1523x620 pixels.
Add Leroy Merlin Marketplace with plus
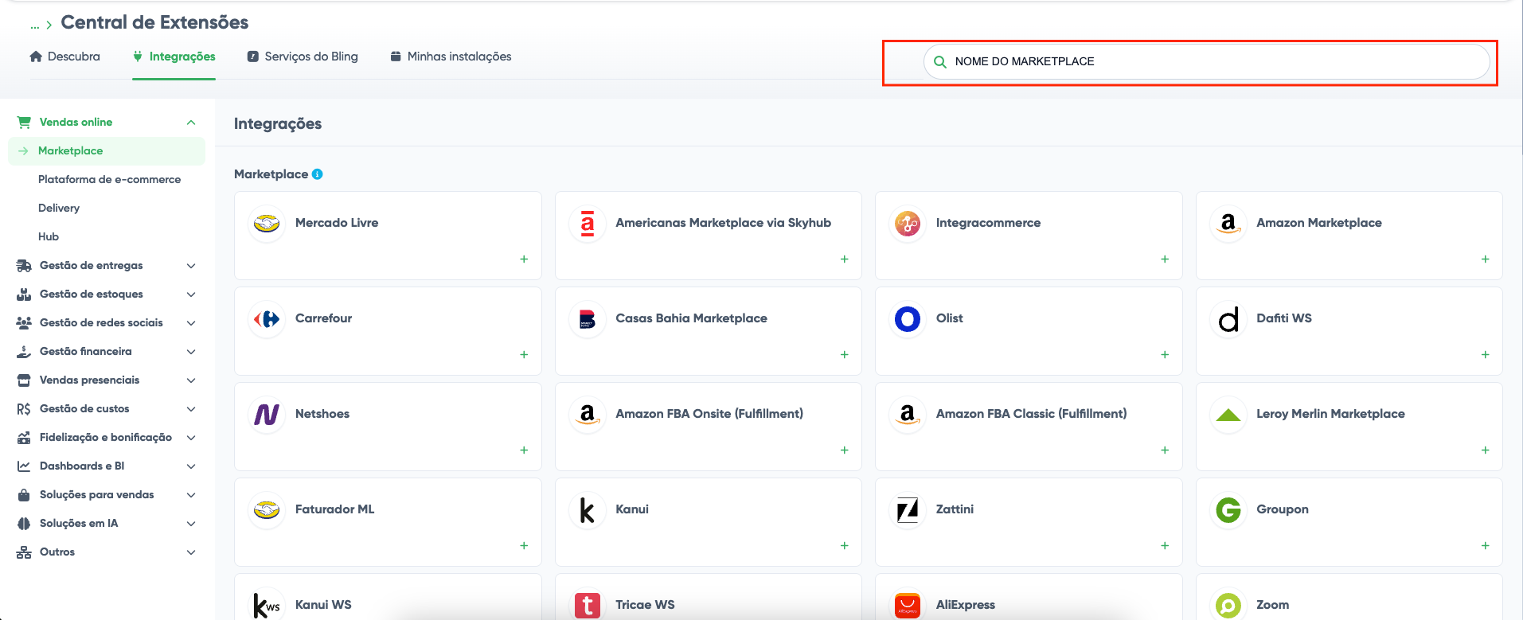tap(1486, 450)
